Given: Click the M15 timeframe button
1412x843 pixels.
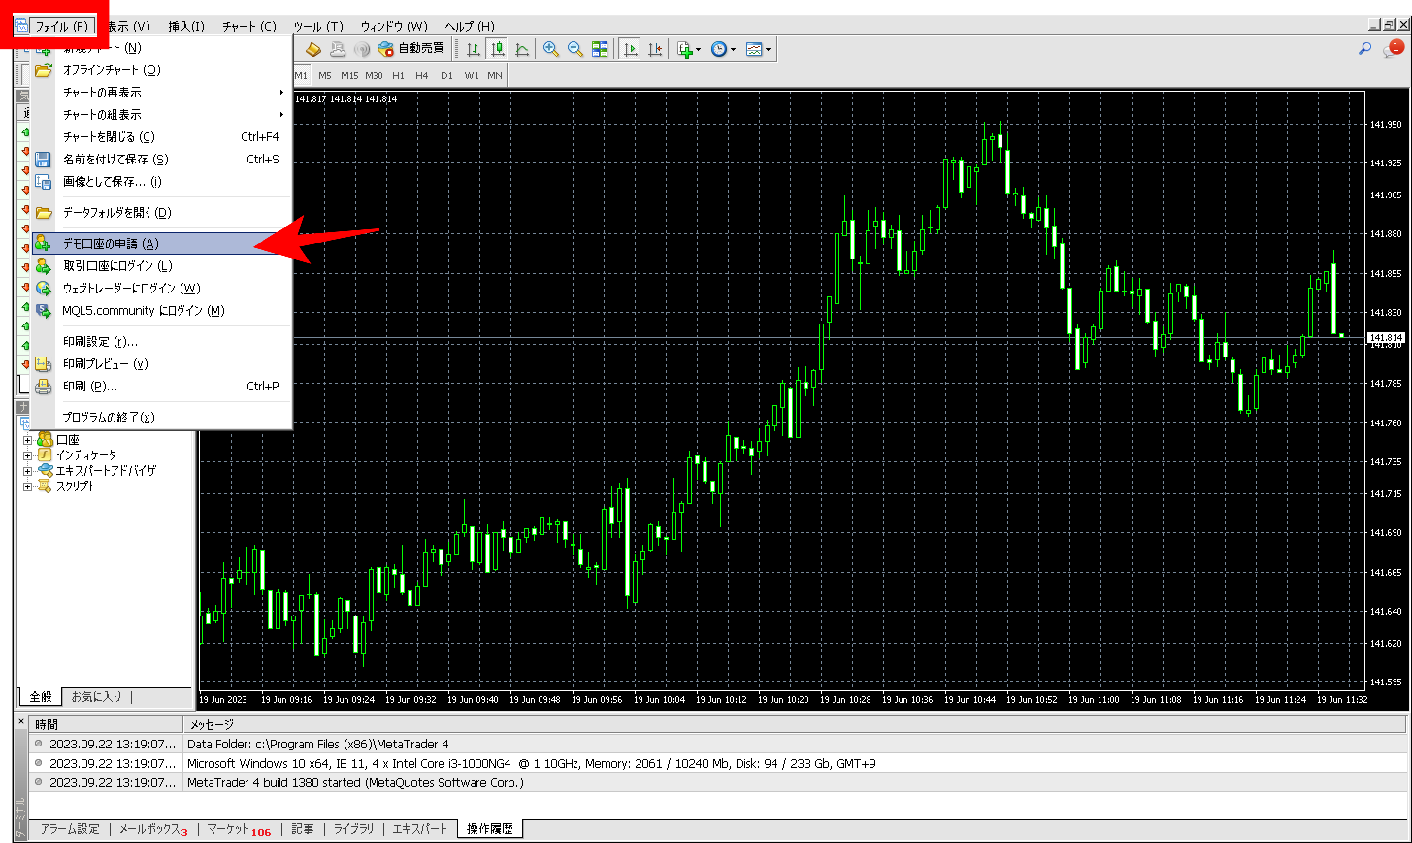Looking at the screenshot, I should click(x=349, y=76).
